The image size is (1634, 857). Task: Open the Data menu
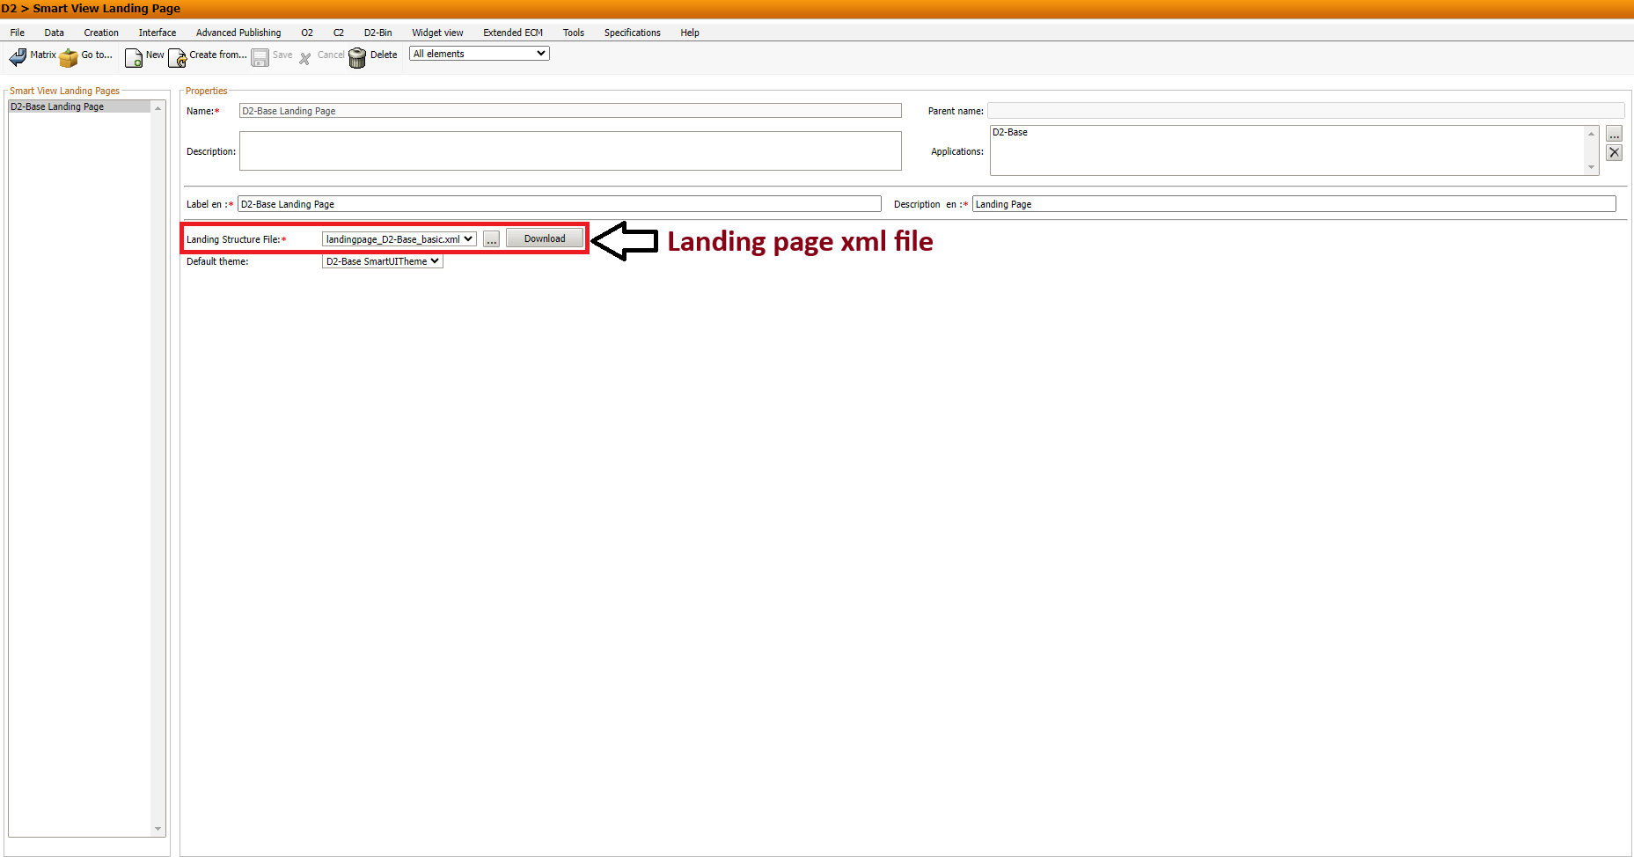click(x=55, y=33)
